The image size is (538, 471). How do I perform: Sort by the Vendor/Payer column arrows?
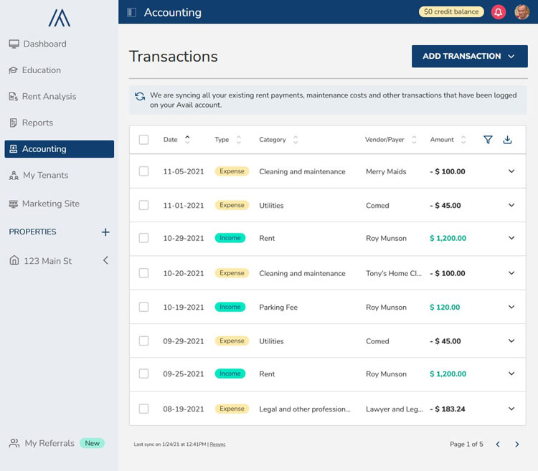click(414, 140)
